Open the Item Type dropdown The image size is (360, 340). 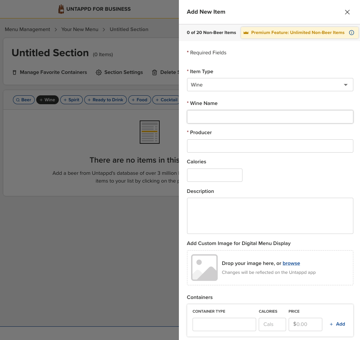point(270,85)
